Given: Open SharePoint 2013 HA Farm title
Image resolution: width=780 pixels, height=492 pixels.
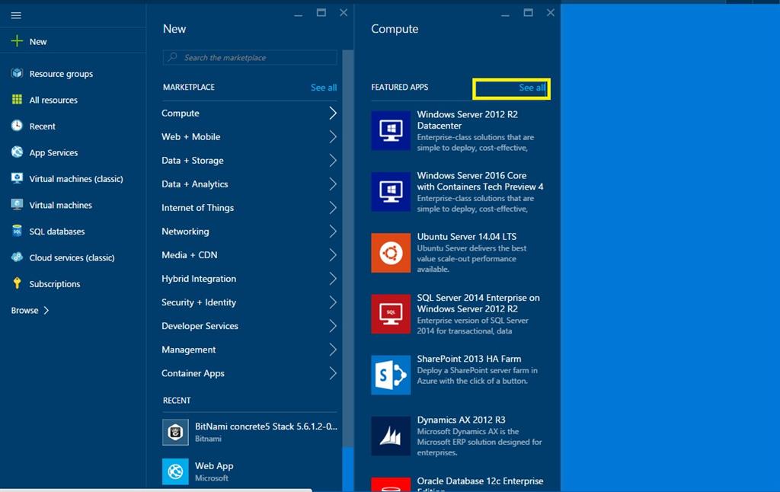Looking at the screenshot, I should click(469, 359).
